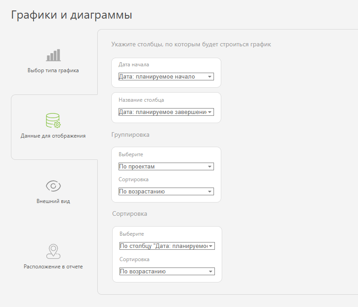Switch to the 'Внешний вид' tab

53,201
